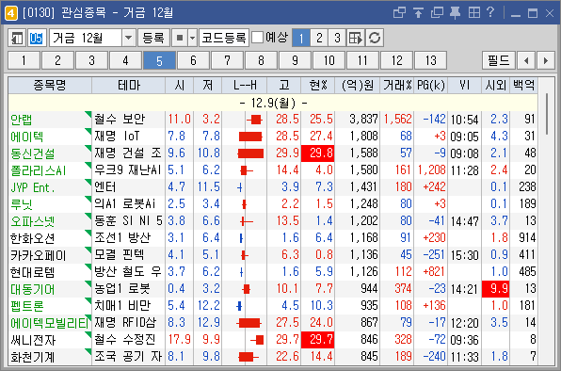The width and height of the screenshot is (561, 371).
Task: Toggle the left side panel icon
Action: 17,38
